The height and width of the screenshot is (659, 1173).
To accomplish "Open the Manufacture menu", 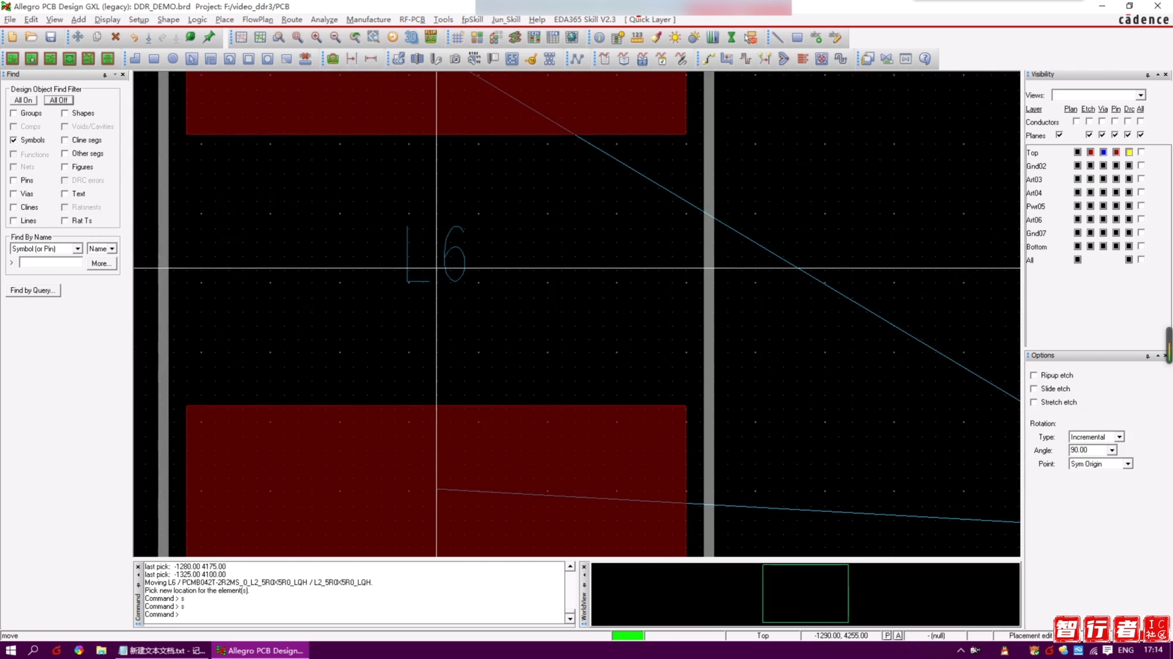I will point(369,20).
